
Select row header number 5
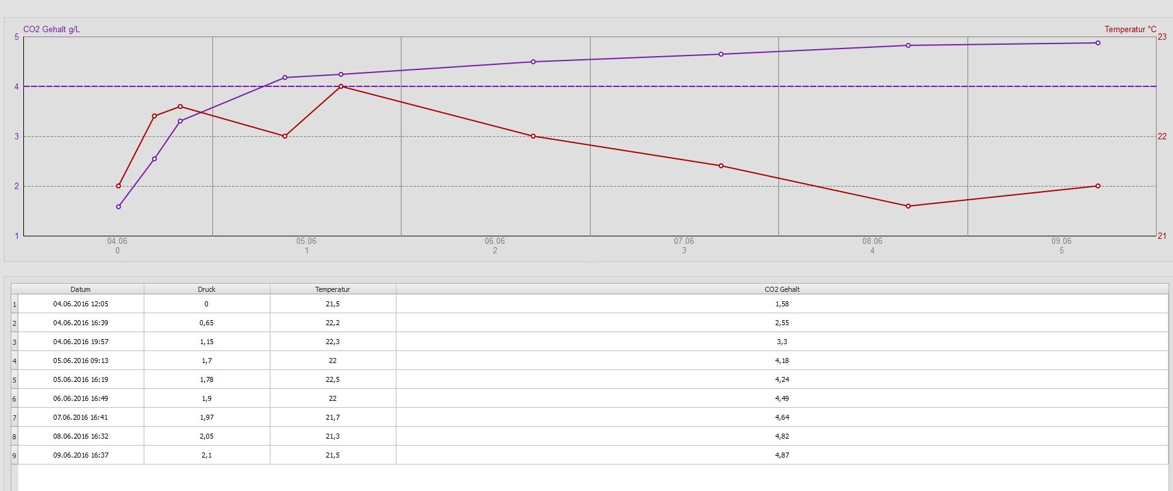coord(14,380)
